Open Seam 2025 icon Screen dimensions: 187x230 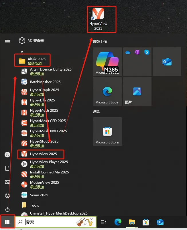[x=24, y=195]
